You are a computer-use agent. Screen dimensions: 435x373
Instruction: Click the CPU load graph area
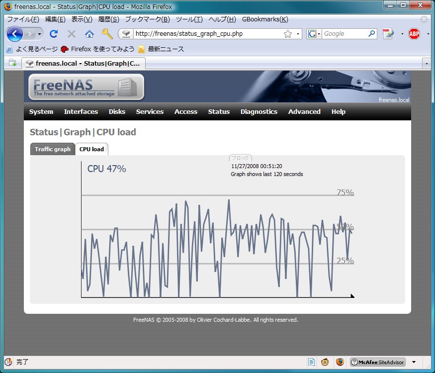click(218, 229)
